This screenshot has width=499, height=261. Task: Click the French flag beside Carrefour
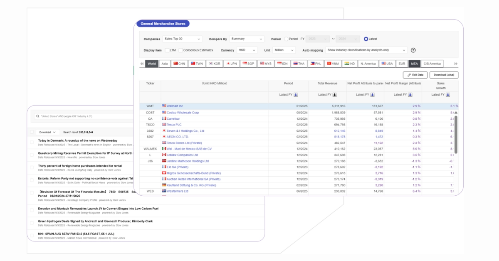pos(164,118)
